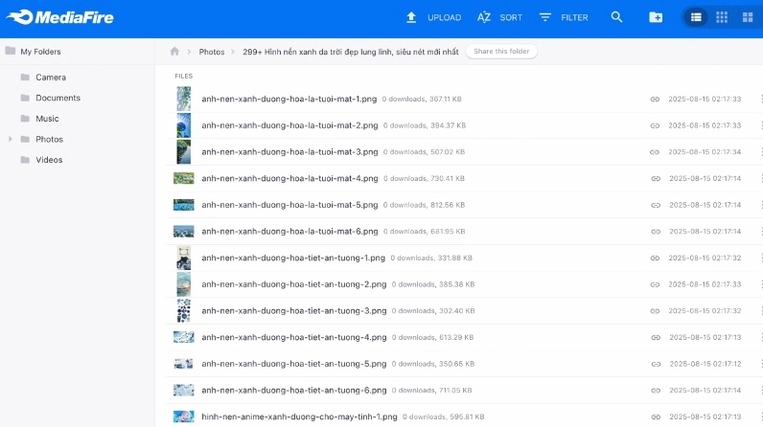Expand the Photos folder tree arrow

coord(11,139)
